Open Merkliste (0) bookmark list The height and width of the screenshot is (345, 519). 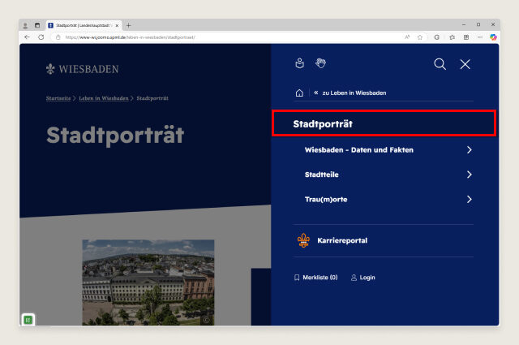point(316,278)
